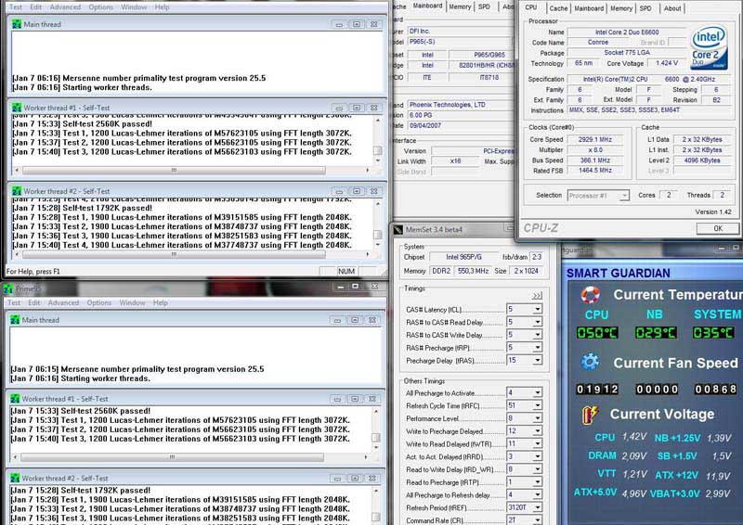Open the Performance Level dropdown in MemSet

pos(538,418)
